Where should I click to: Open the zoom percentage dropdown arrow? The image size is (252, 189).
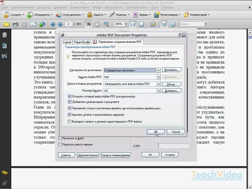[126, 24]
